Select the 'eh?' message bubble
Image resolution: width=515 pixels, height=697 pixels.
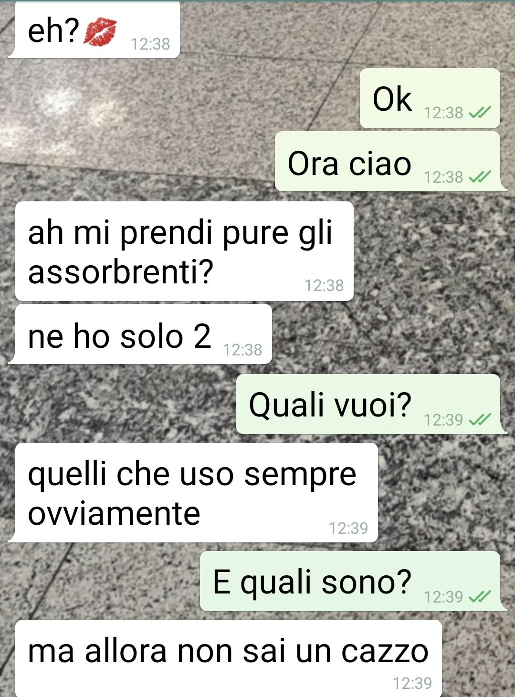coord(94,30)
